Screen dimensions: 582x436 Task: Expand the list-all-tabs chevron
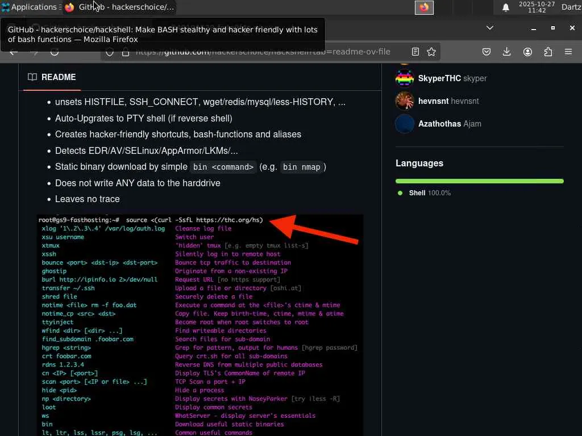point(490,28)
